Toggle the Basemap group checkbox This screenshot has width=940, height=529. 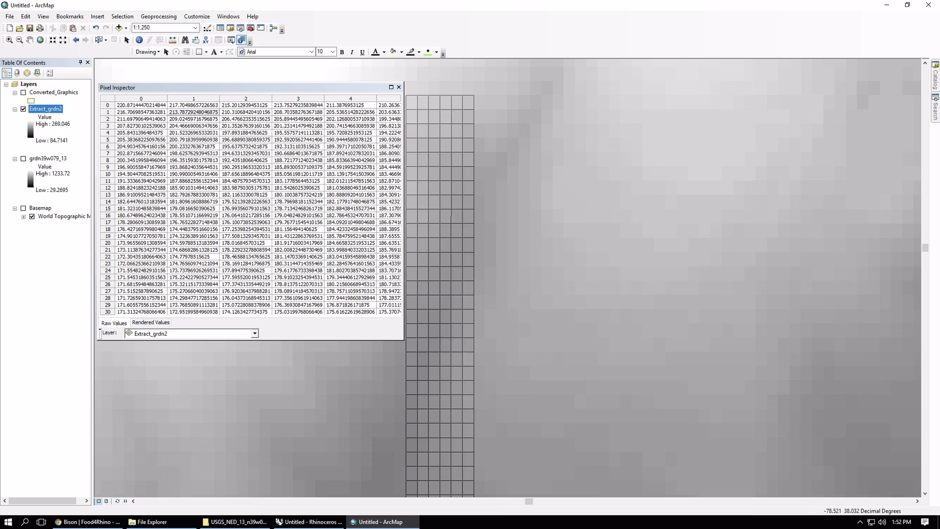click(23, 208)
